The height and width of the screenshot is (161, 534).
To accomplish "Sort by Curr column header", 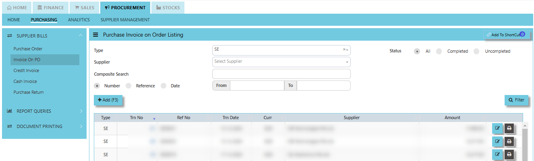I will 268,118.
